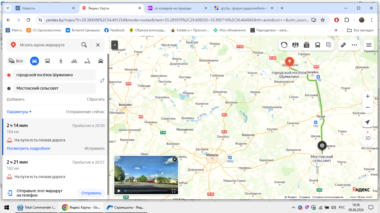The image size is (380, 213).
Task: Toggle the traffic layer on map
Action: 284,45
